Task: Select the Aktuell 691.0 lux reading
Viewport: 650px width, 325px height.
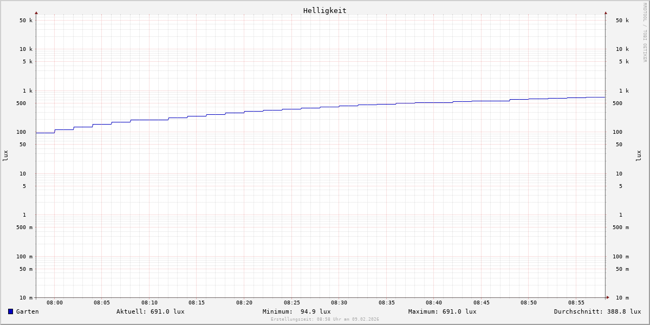Action: point(150,311)
